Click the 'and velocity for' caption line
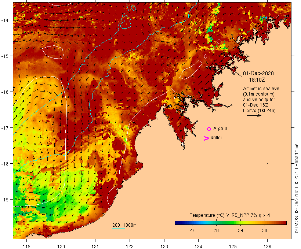This screenshot has height=249, width=301. point(259,100)
